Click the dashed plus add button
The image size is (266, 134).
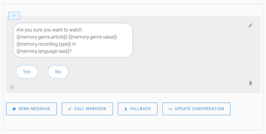[14, 16]
